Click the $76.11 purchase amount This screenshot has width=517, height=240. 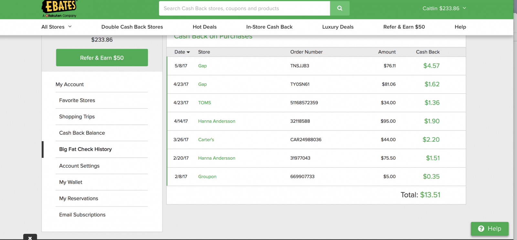389,66
